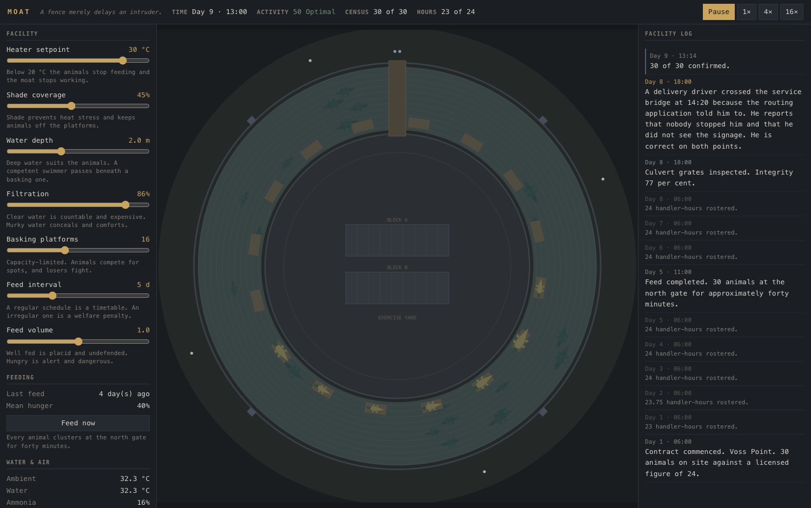This screenshot has width=811, height=508.
Task: Select the Day 1 23 handler-hours entry
Action: [x=724, y=422]
